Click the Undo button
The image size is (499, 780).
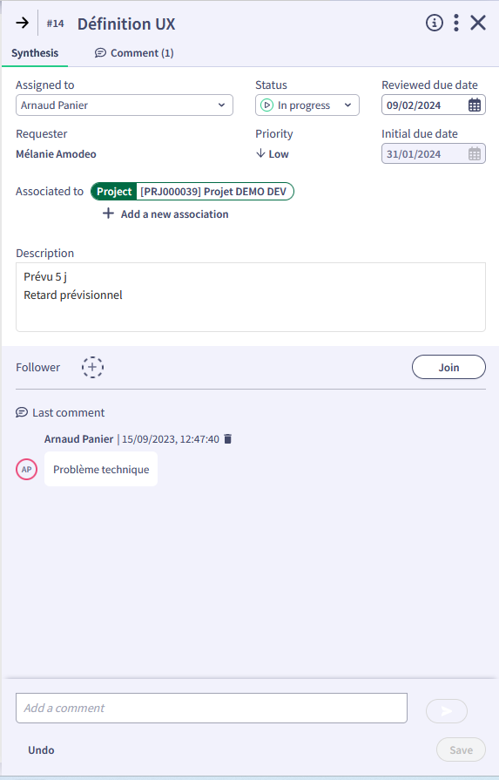pos(41,750)
